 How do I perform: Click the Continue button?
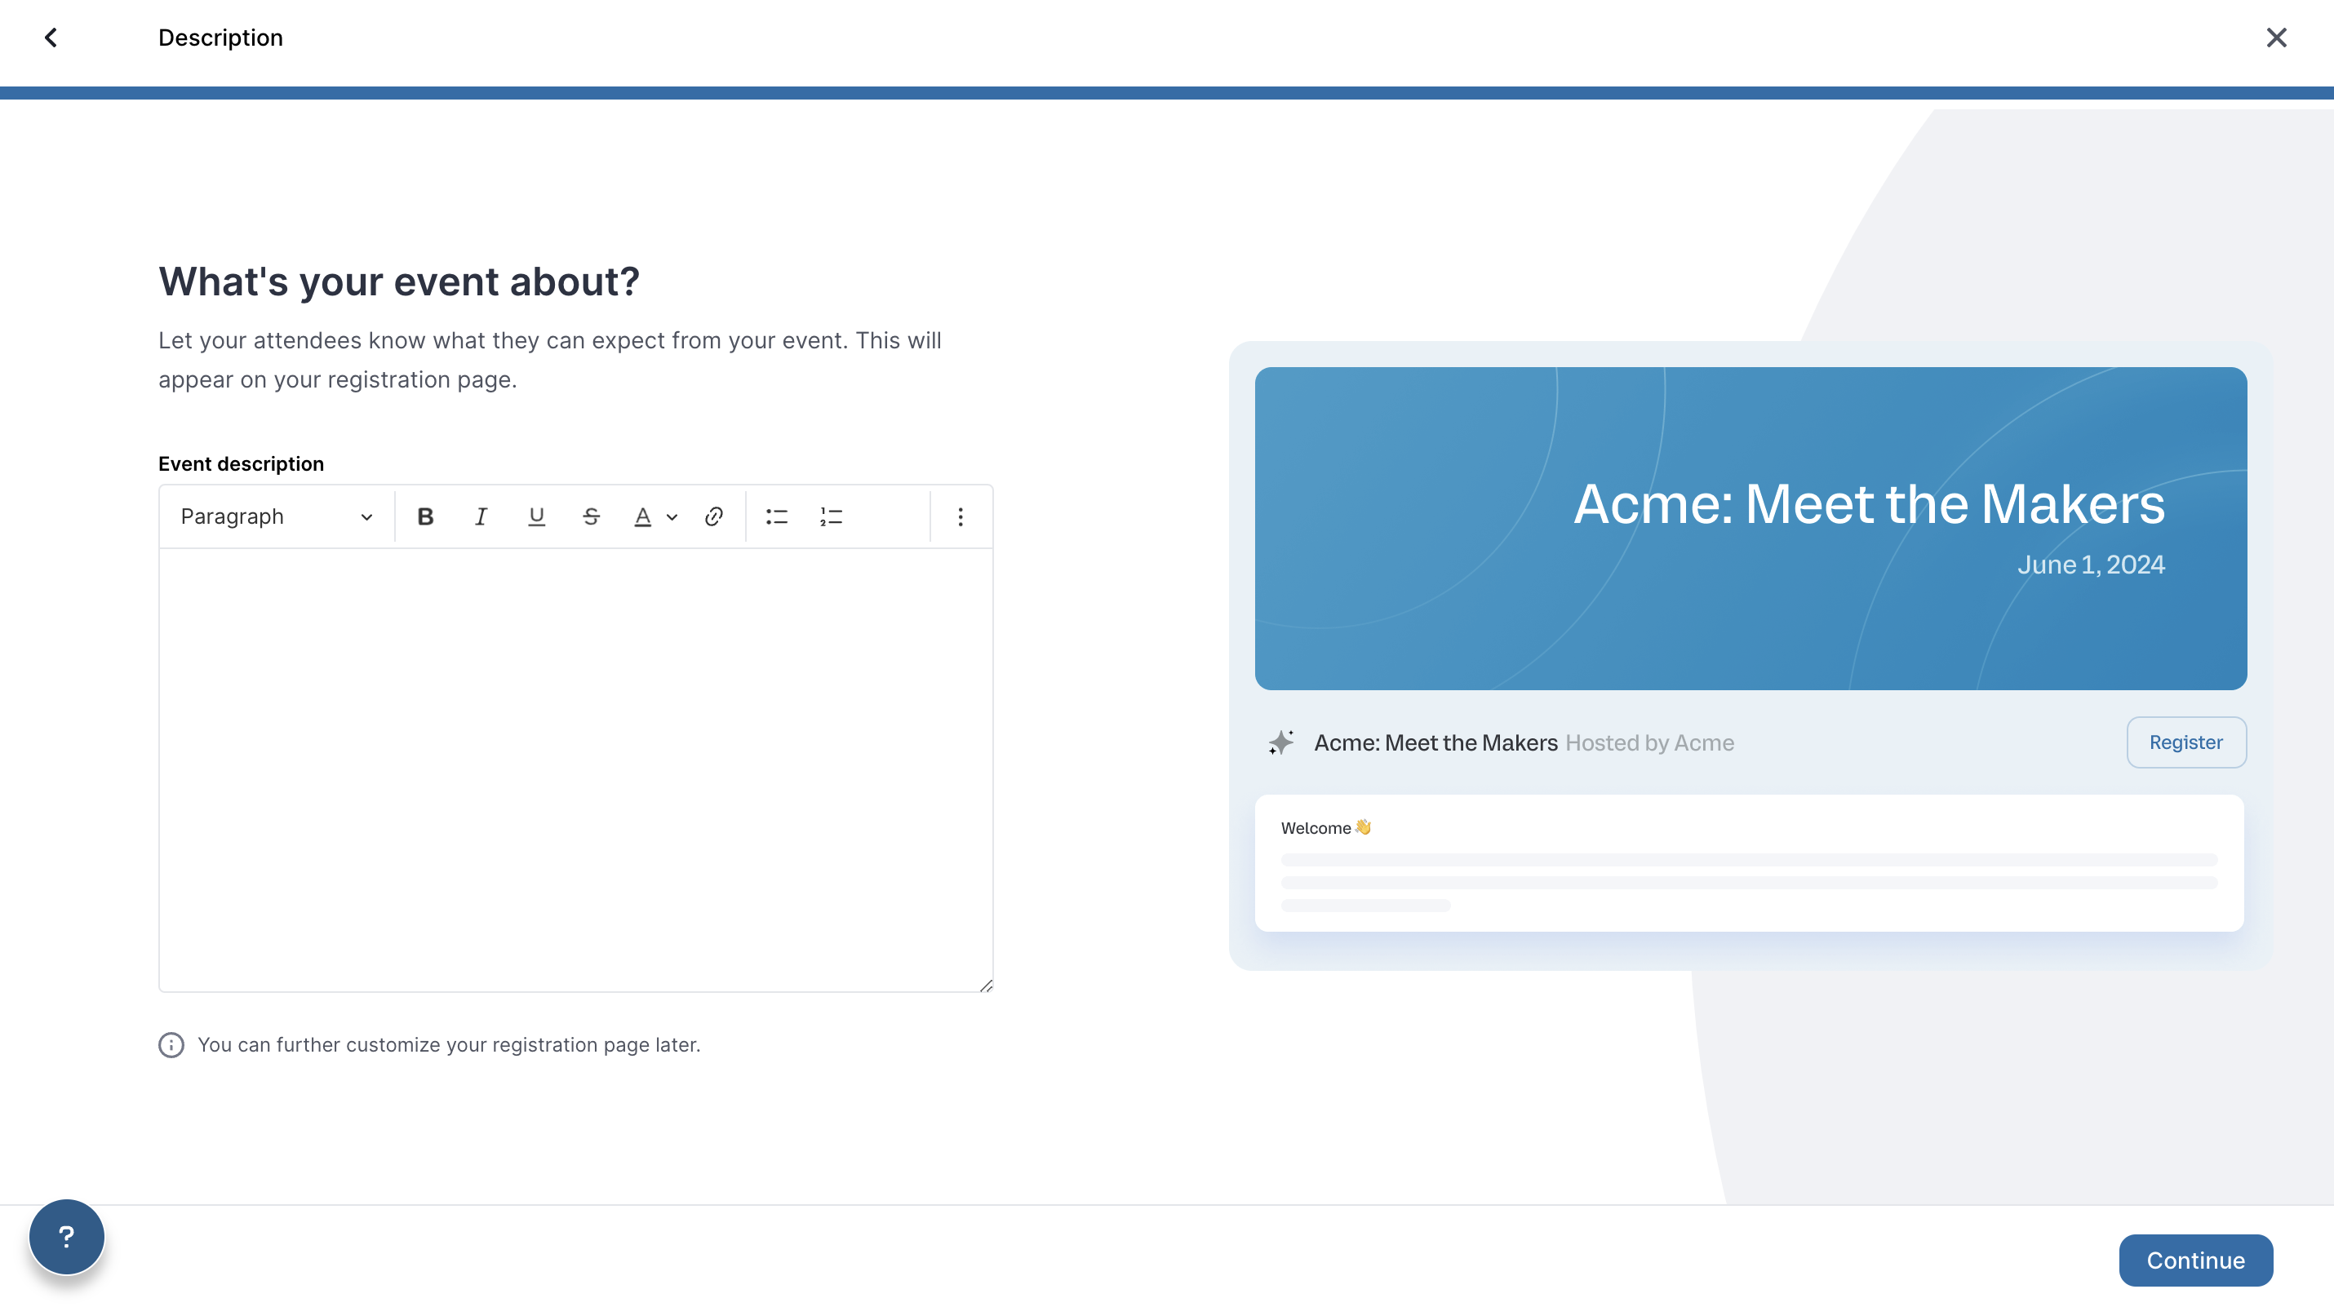click(x=2195, y=1260)
